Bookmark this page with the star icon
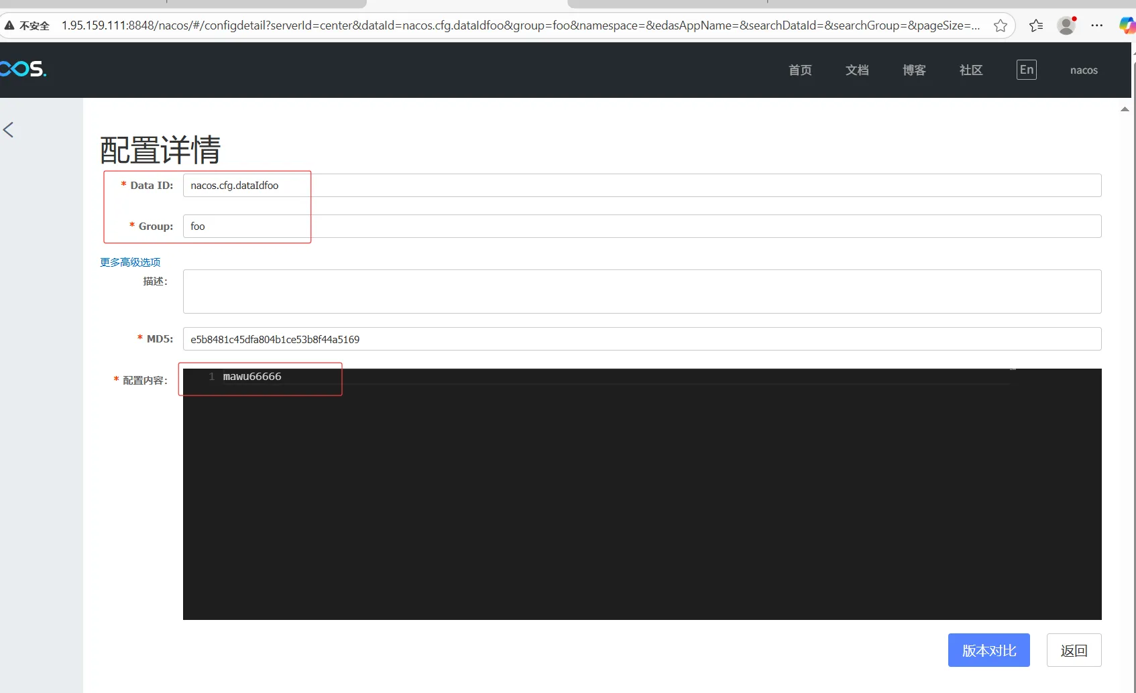Viewport: 1136px width, 693px height. [1001, 25]
